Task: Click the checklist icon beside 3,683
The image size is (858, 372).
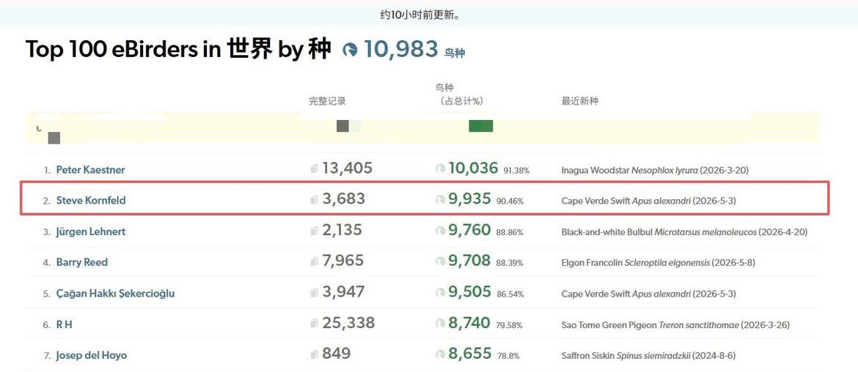Action: [314, 200]
